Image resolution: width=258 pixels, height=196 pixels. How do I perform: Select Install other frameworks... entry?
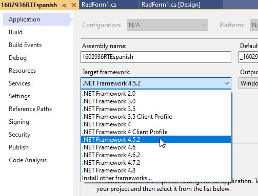click(x=156, y=178)
